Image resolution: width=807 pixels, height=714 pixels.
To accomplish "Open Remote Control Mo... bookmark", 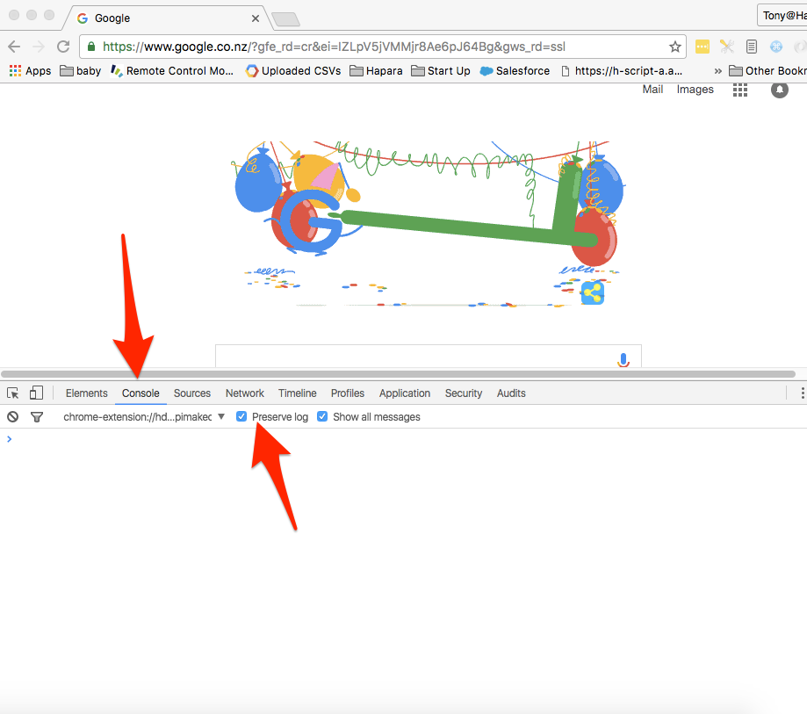I will click(172, 71).
